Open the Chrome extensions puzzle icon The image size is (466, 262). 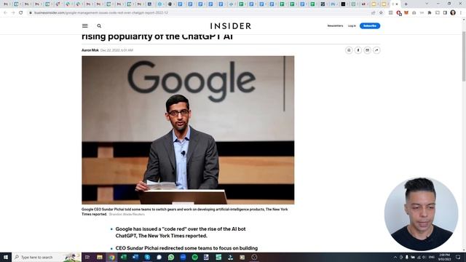[x=430, y=13]
